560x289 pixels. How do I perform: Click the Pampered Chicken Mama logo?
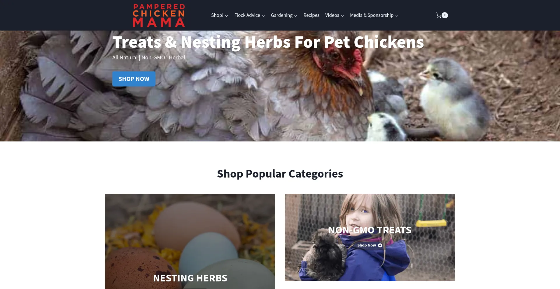[159, 15]
